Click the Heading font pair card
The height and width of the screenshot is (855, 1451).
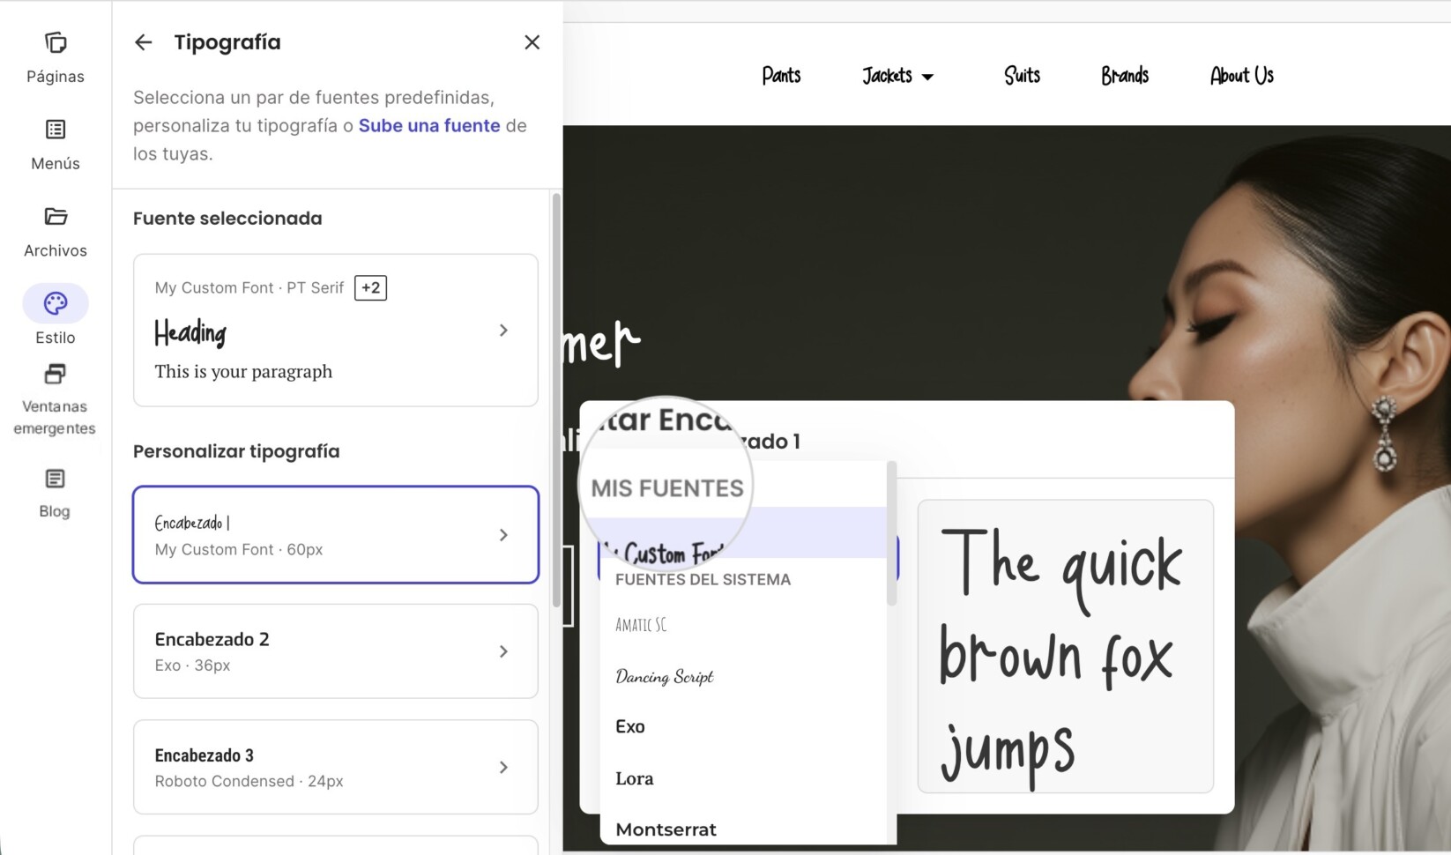[336, 331]
